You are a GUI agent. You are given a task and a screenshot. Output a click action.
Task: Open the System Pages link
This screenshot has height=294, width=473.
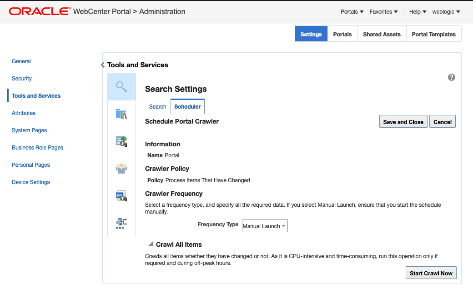pos(29,130)
